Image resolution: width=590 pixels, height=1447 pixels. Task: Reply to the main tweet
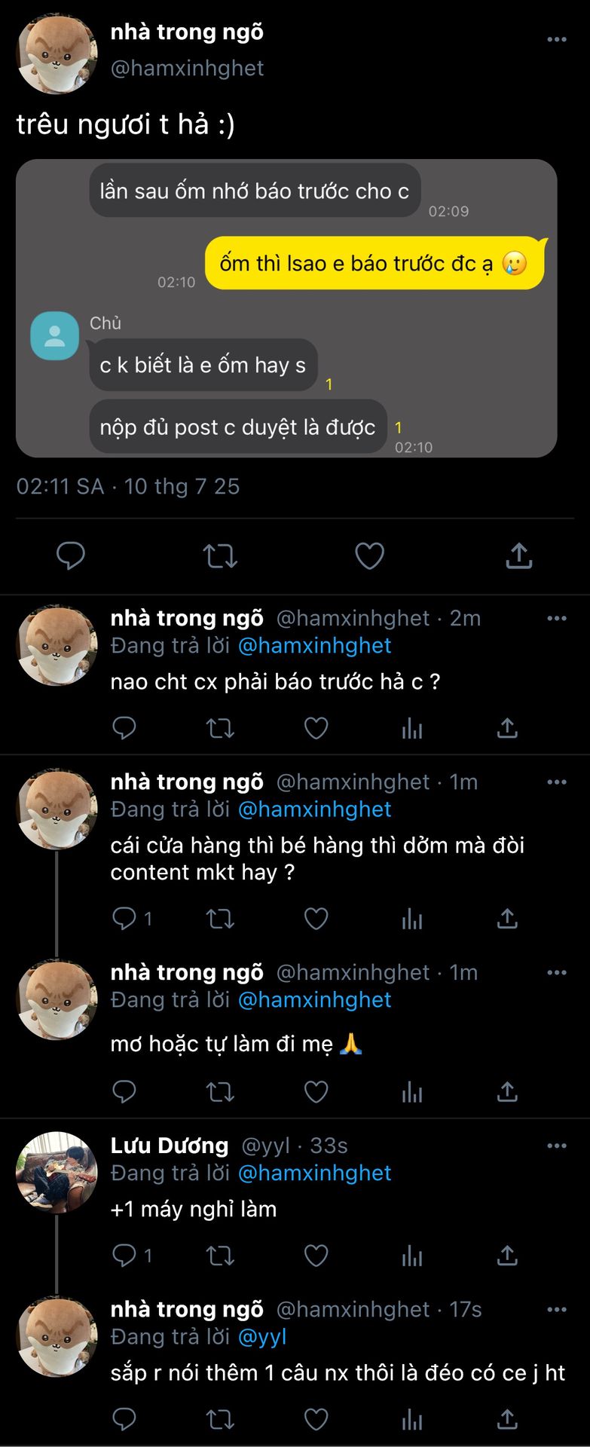click(x=71, y=556)
